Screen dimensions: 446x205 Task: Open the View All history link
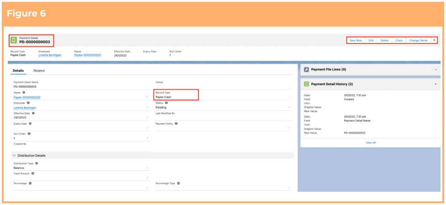pyautogui.click(x=371, y=143)
